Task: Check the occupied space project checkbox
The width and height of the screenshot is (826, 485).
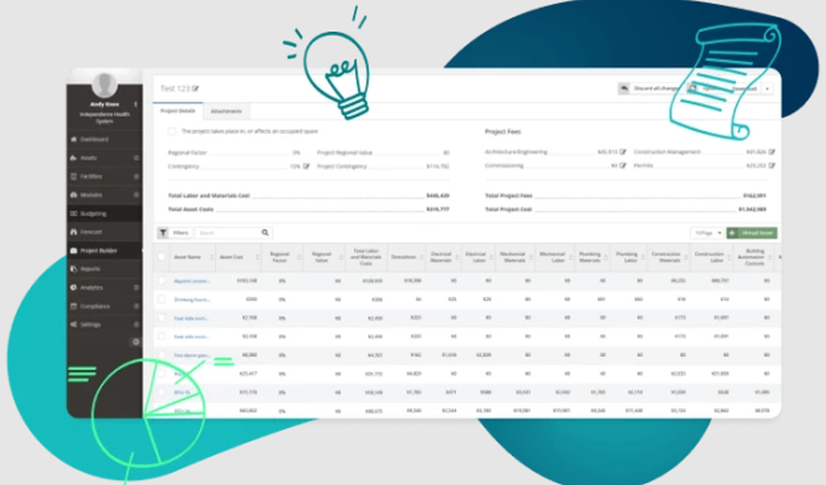Action: click(172, 131)
